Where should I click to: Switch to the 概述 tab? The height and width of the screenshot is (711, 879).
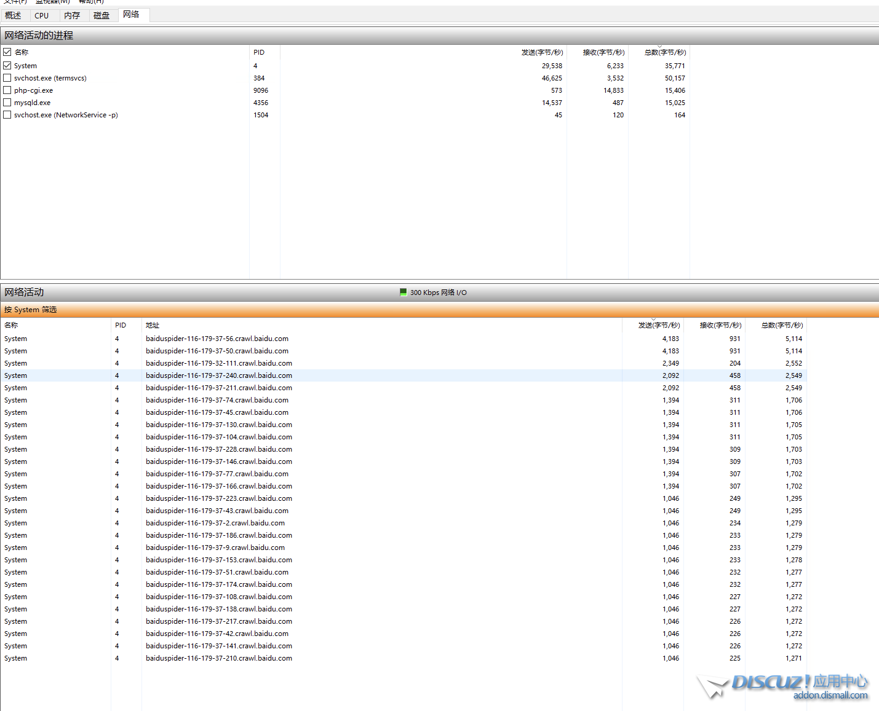14,15
